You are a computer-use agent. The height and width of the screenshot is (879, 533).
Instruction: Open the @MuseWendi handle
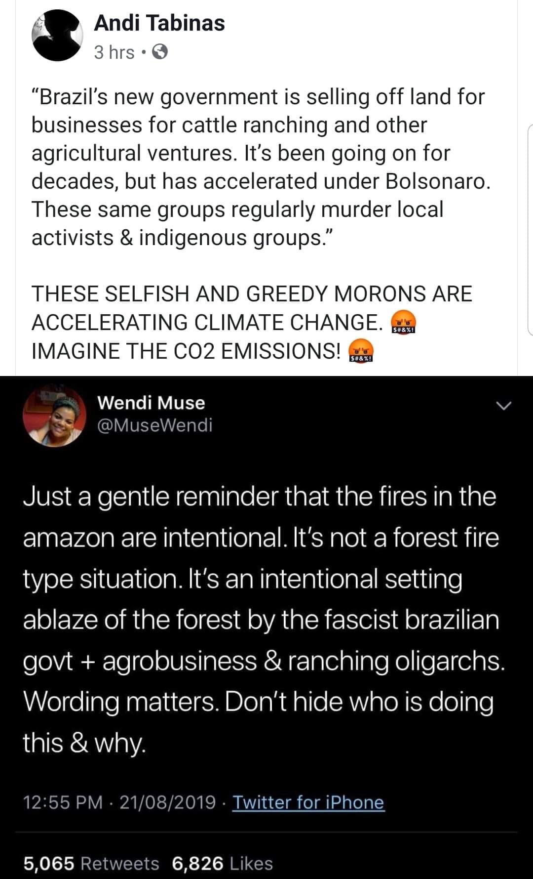(x=155, y=424)
